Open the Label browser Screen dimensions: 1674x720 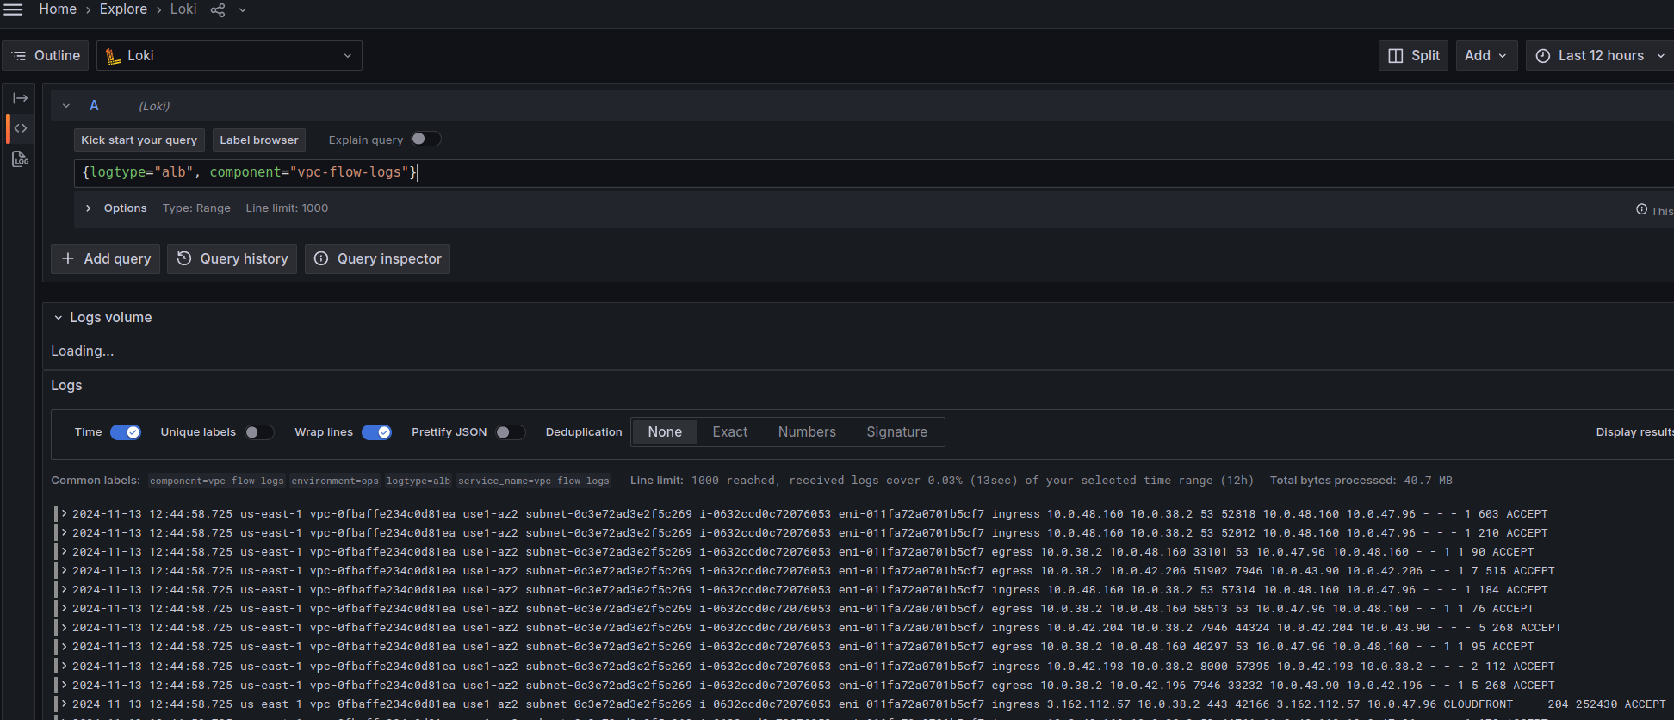pos(259,140)
